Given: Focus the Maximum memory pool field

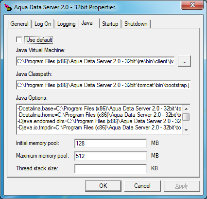Looking at the screenshot, I should [111, 156].
